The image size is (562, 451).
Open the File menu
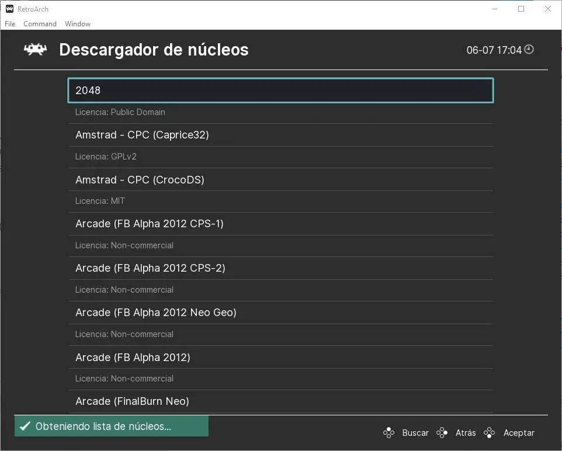[x=10, y=24]
